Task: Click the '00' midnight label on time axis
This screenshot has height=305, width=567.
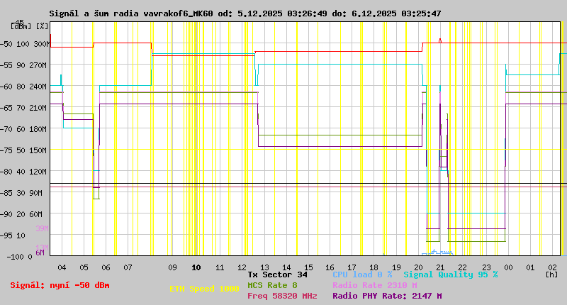Action: click(x=507, y=267)
